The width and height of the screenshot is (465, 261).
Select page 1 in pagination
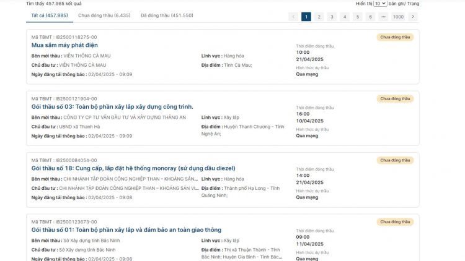(x=306, y=17)
